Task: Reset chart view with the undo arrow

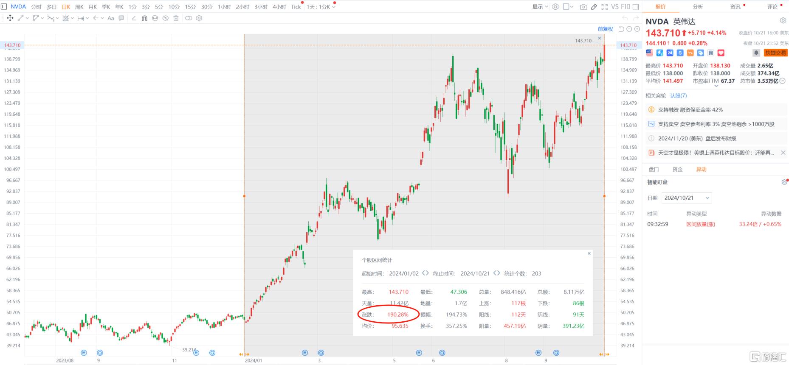Action: point(621,29)
